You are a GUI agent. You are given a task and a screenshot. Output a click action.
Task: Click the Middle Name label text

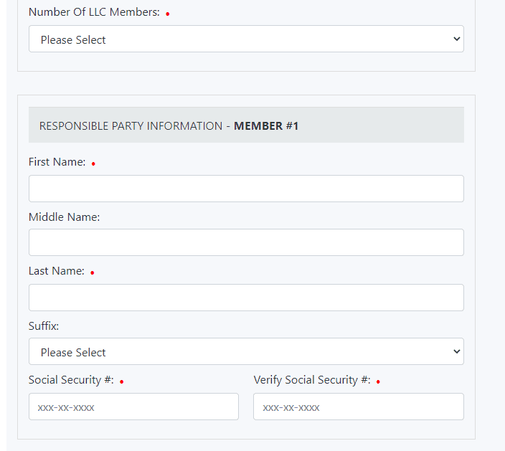tap(64, 217)
